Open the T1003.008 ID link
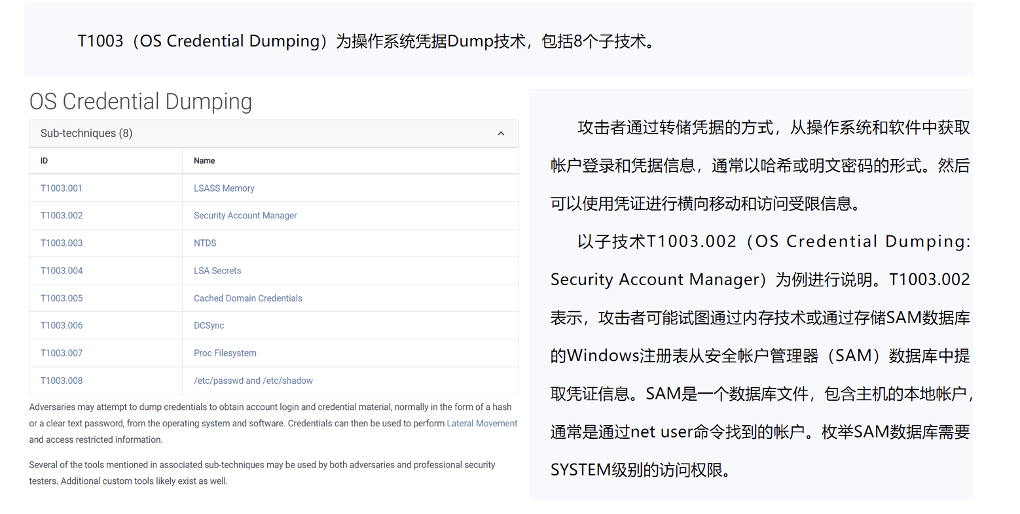 click(x=62, y=381)
